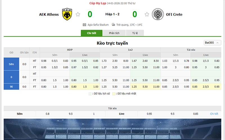Screen dimensions: 225x140
Task: Switch to the Chi tiết tab
Action: (x=91, y=33)
